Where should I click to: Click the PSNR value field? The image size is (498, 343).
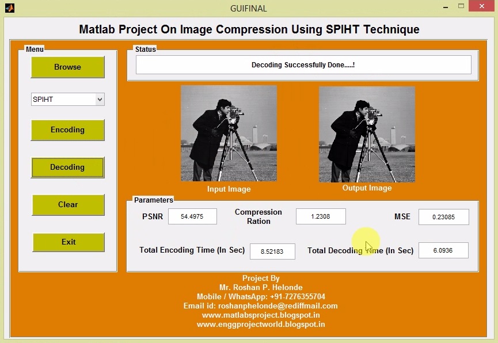[192, 216]
